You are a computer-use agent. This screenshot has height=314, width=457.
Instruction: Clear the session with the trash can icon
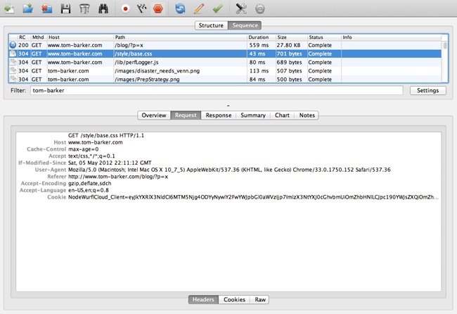(84, 8)
